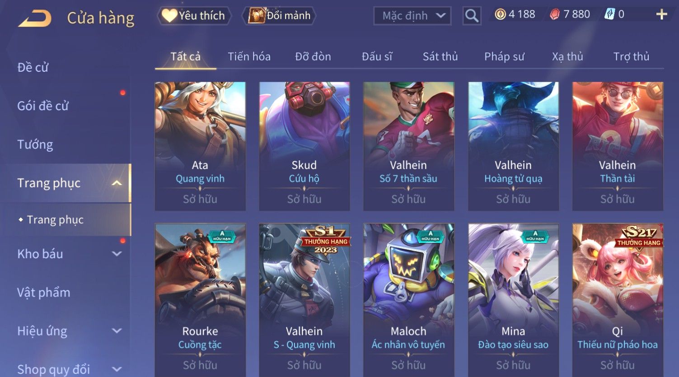The width and height of the screenshot is (679, 377).
Task: Click the blue voucher currency icon
Action: (x=609, y=14)
